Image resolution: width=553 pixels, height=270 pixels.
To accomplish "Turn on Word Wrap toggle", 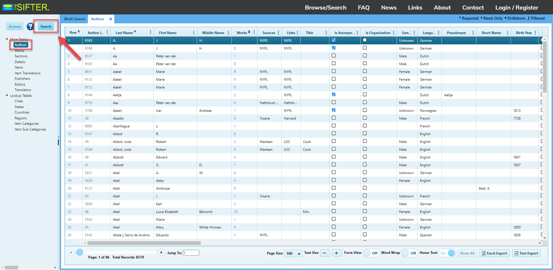I will pos(409,253).
